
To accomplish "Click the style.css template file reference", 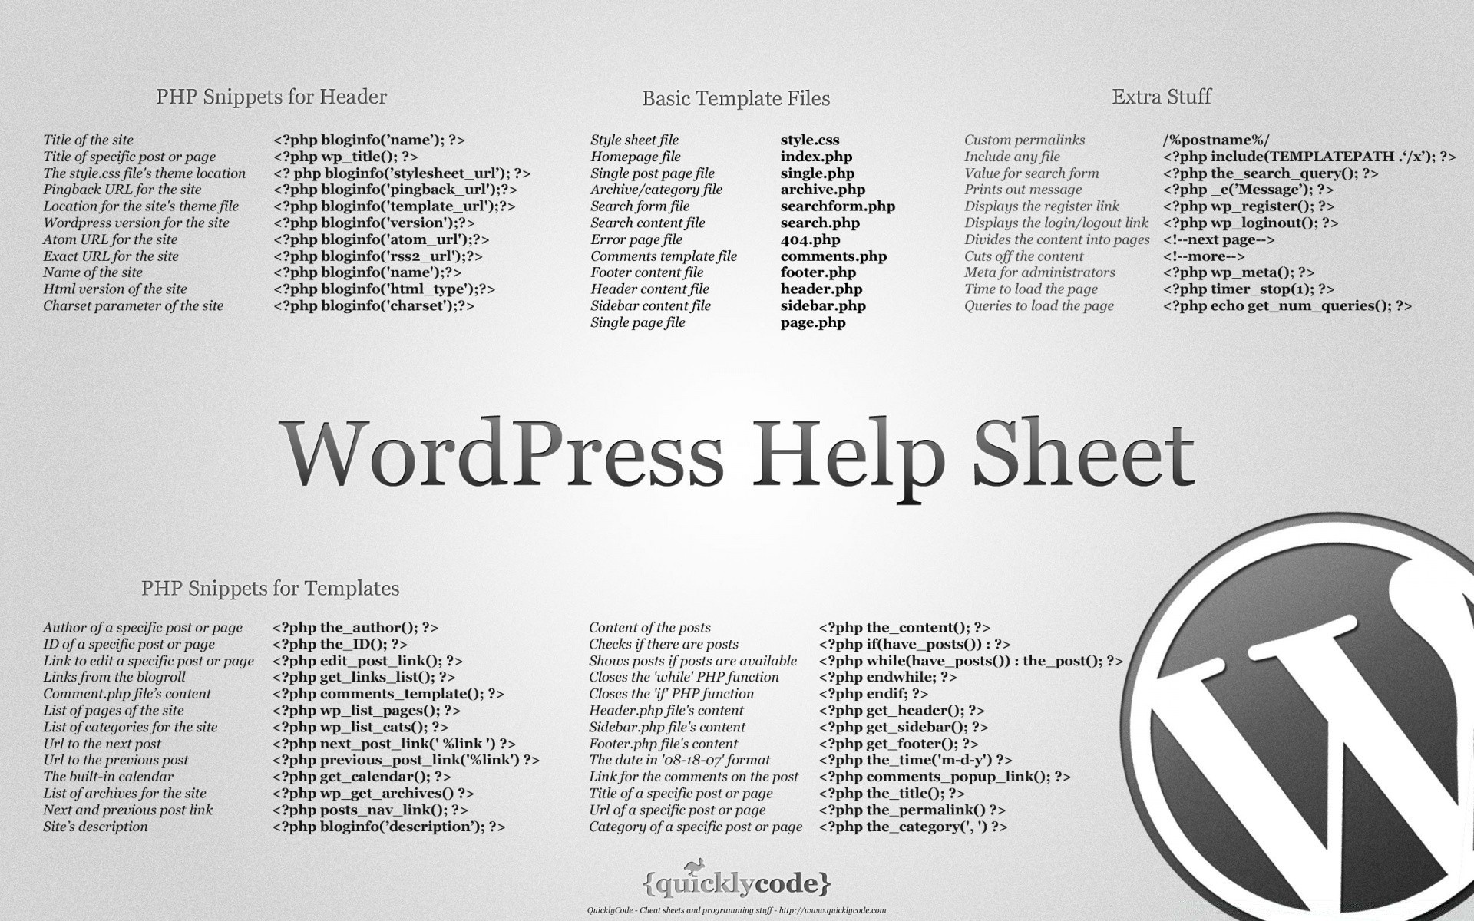I will point(807,139).
